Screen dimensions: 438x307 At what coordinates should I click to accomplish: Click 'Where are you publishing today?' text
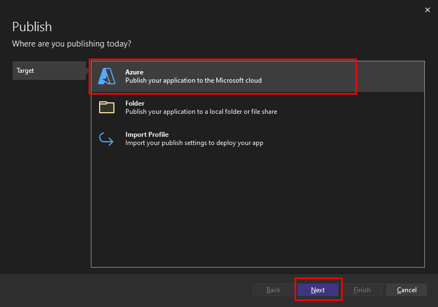point(72,44)
